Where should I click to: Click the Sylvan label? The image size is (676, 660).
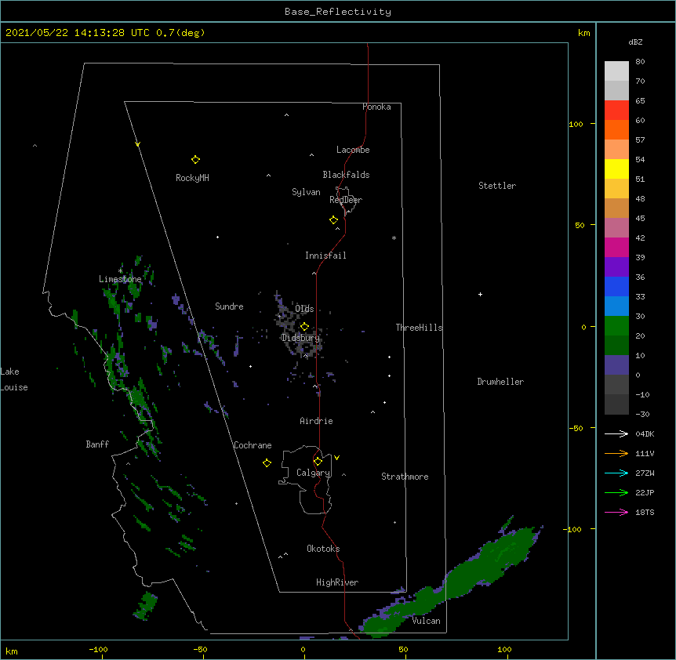coord(306,192)
